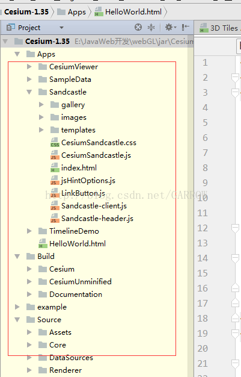Select the 3D Tiles editor tab
This screenshot has width=241, height=377.
219,28
